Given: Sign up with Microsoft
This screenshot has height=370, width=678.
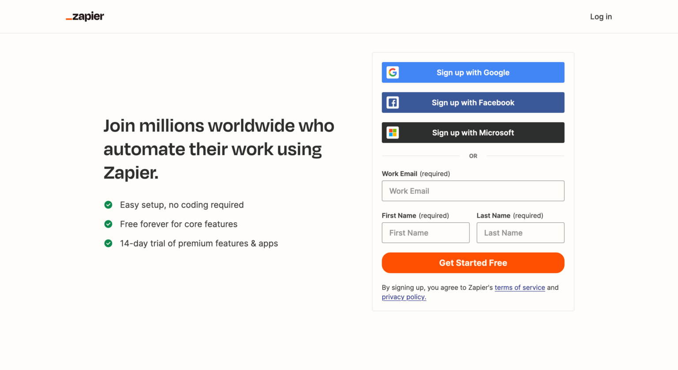Looking at the screenshot, I should [473, 132].
